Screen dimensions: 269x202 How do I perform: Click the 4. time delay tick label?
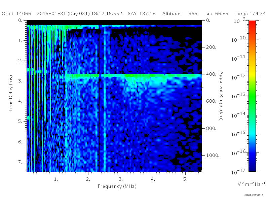(x=21, y=101)
